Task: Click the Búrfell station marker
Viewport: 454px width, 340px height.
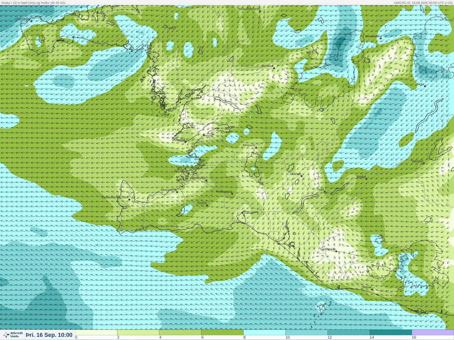Action: (366, 179)
